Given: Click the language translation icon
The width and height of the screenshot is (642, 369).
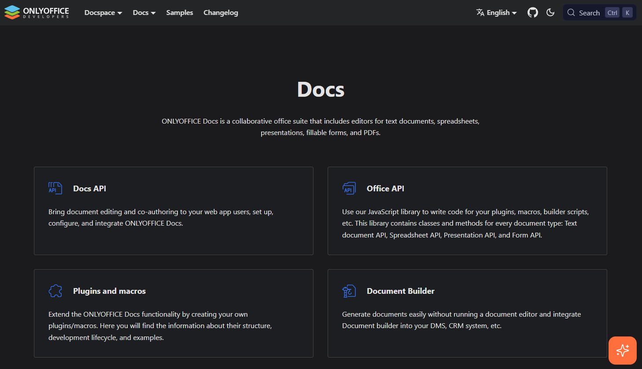Looking at the screenshot, I should click(480, 12).
